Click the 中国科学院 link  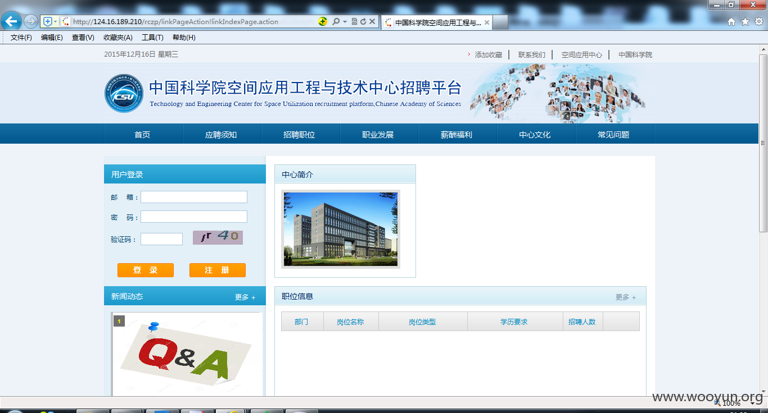point(635,55)
